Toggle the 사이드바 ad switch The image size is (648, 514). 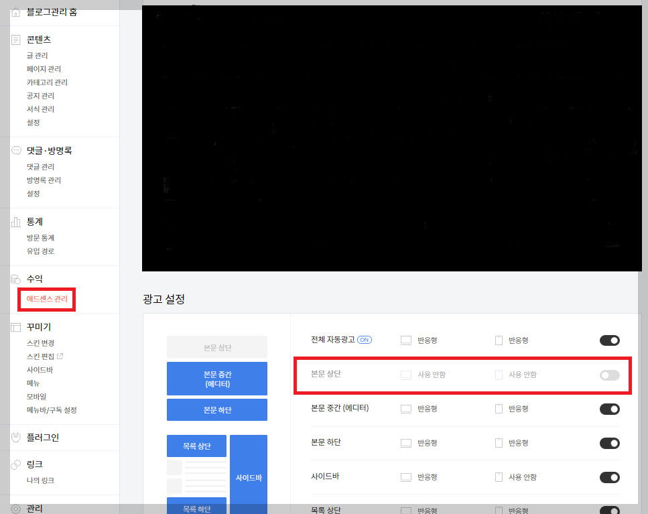(610, 478)
